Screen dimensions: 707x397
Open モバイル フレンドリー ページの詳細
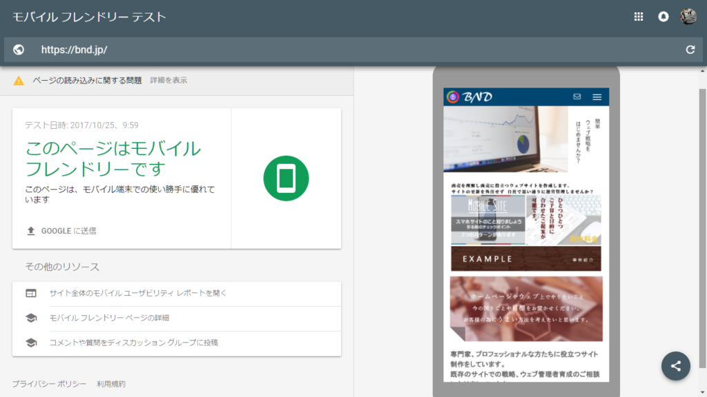[109, 318]
